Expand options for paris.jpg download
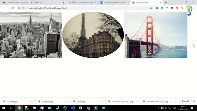 click(102, 101)
